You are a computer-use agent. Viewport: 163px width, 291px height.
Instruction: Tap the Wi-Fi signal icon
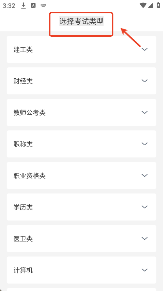coord(143,5)
